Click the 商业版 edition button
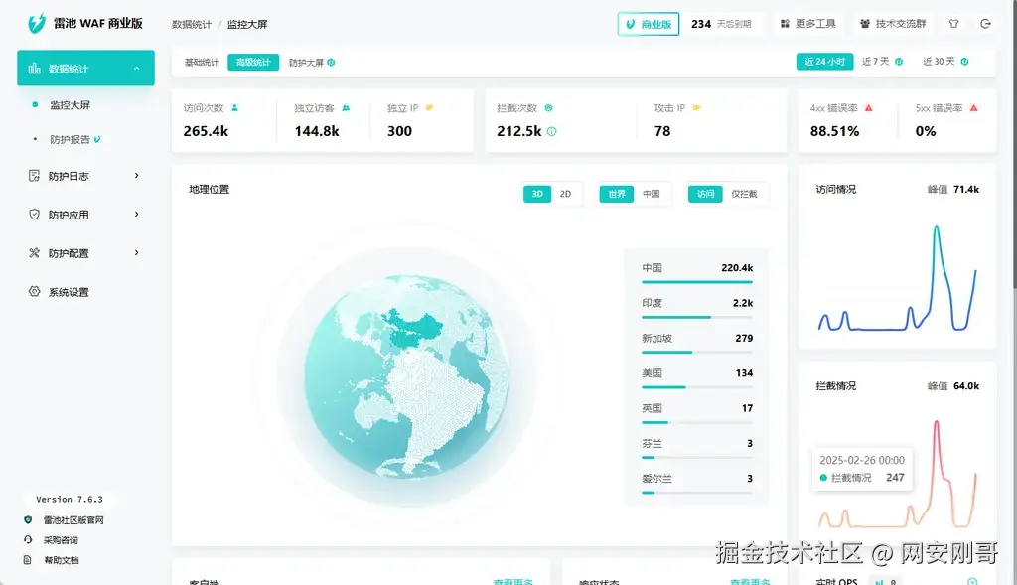The image size is (1017, 585). pyautogui.click(x=649, y=24)
